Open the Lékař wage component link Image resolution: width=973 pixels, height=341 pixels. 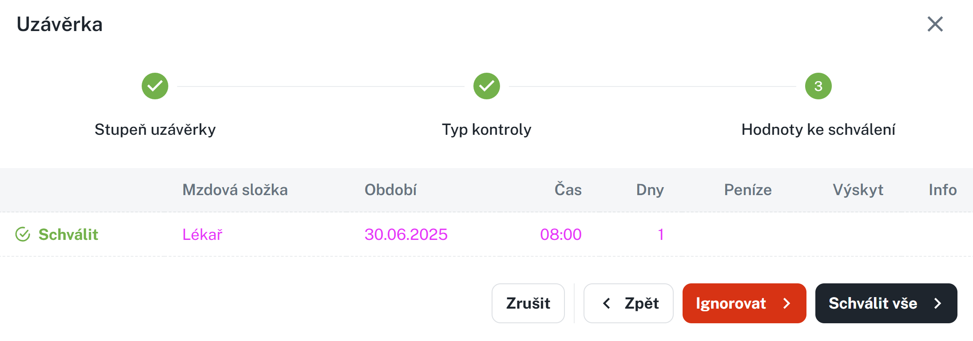tap(202, 235)
